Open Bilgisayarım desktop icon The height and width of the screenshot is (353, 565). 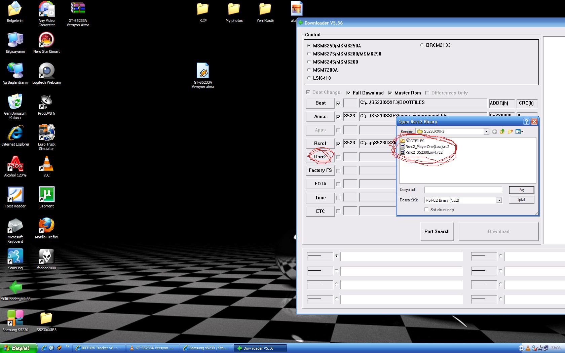(15, 43)
